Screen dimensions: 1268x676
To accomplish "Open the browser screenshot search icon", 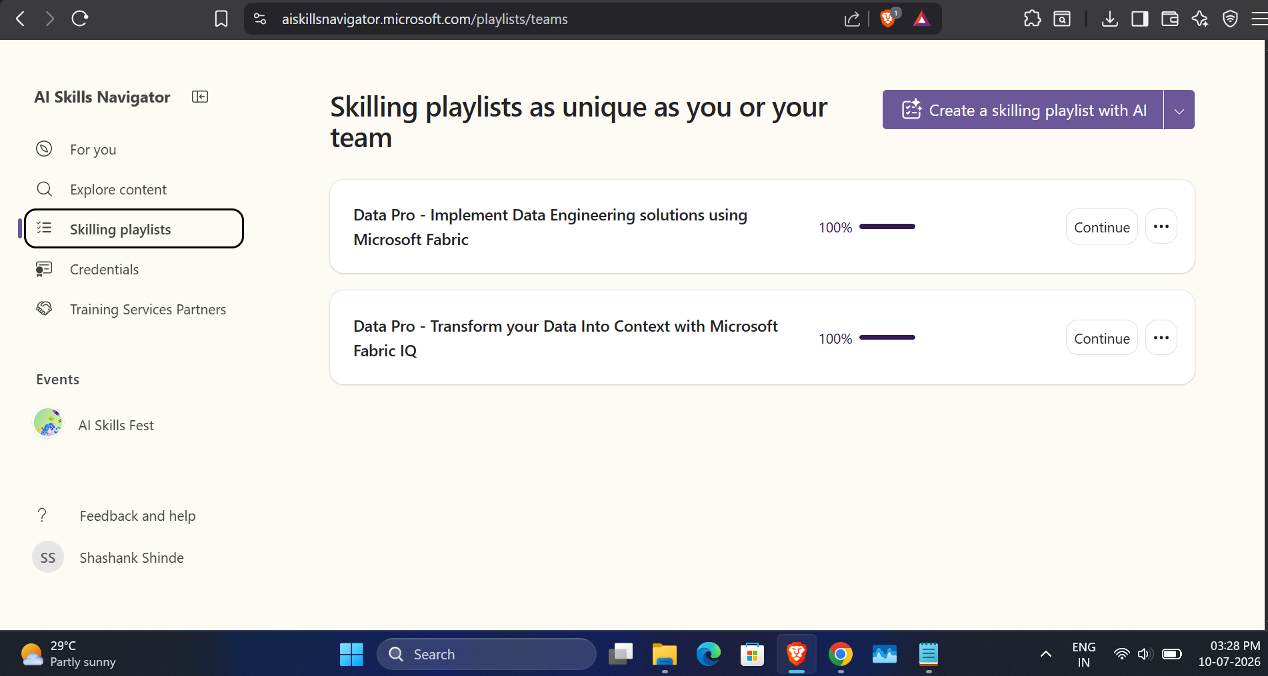I will click(x=1062, y=19).
